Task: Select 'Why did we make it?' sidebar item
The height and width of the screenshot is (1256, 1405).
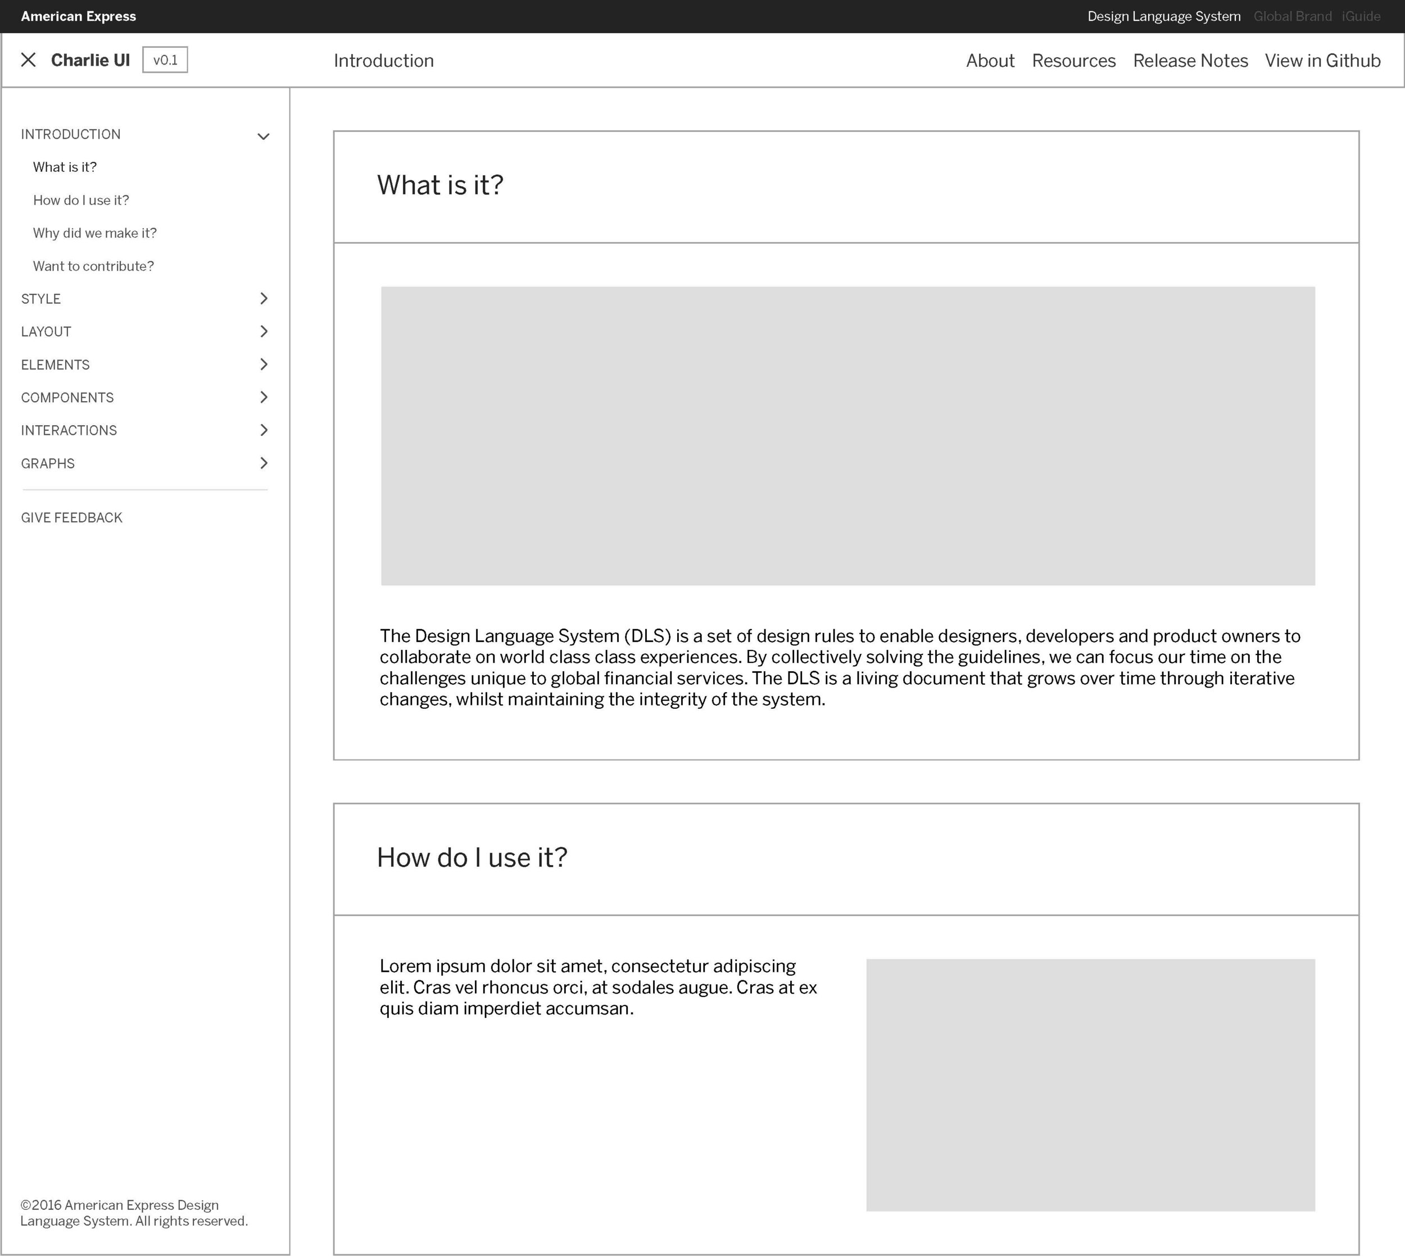Action: (x=94, y=233)
